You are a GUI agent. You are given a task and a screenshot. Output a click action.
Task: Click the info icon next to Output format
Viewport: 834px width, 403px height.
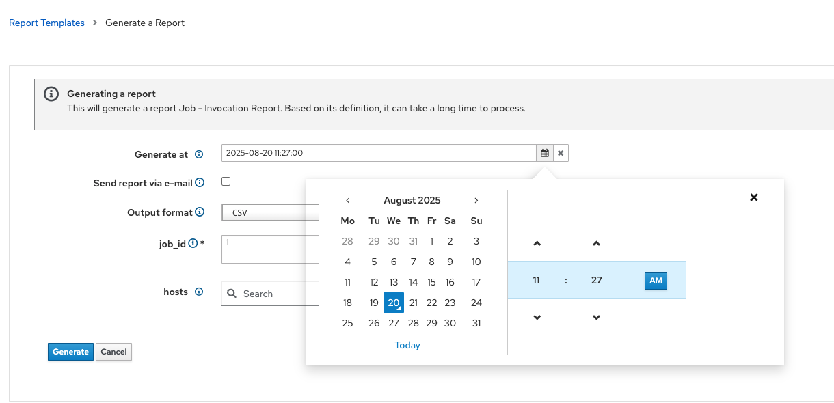point(200,212)
